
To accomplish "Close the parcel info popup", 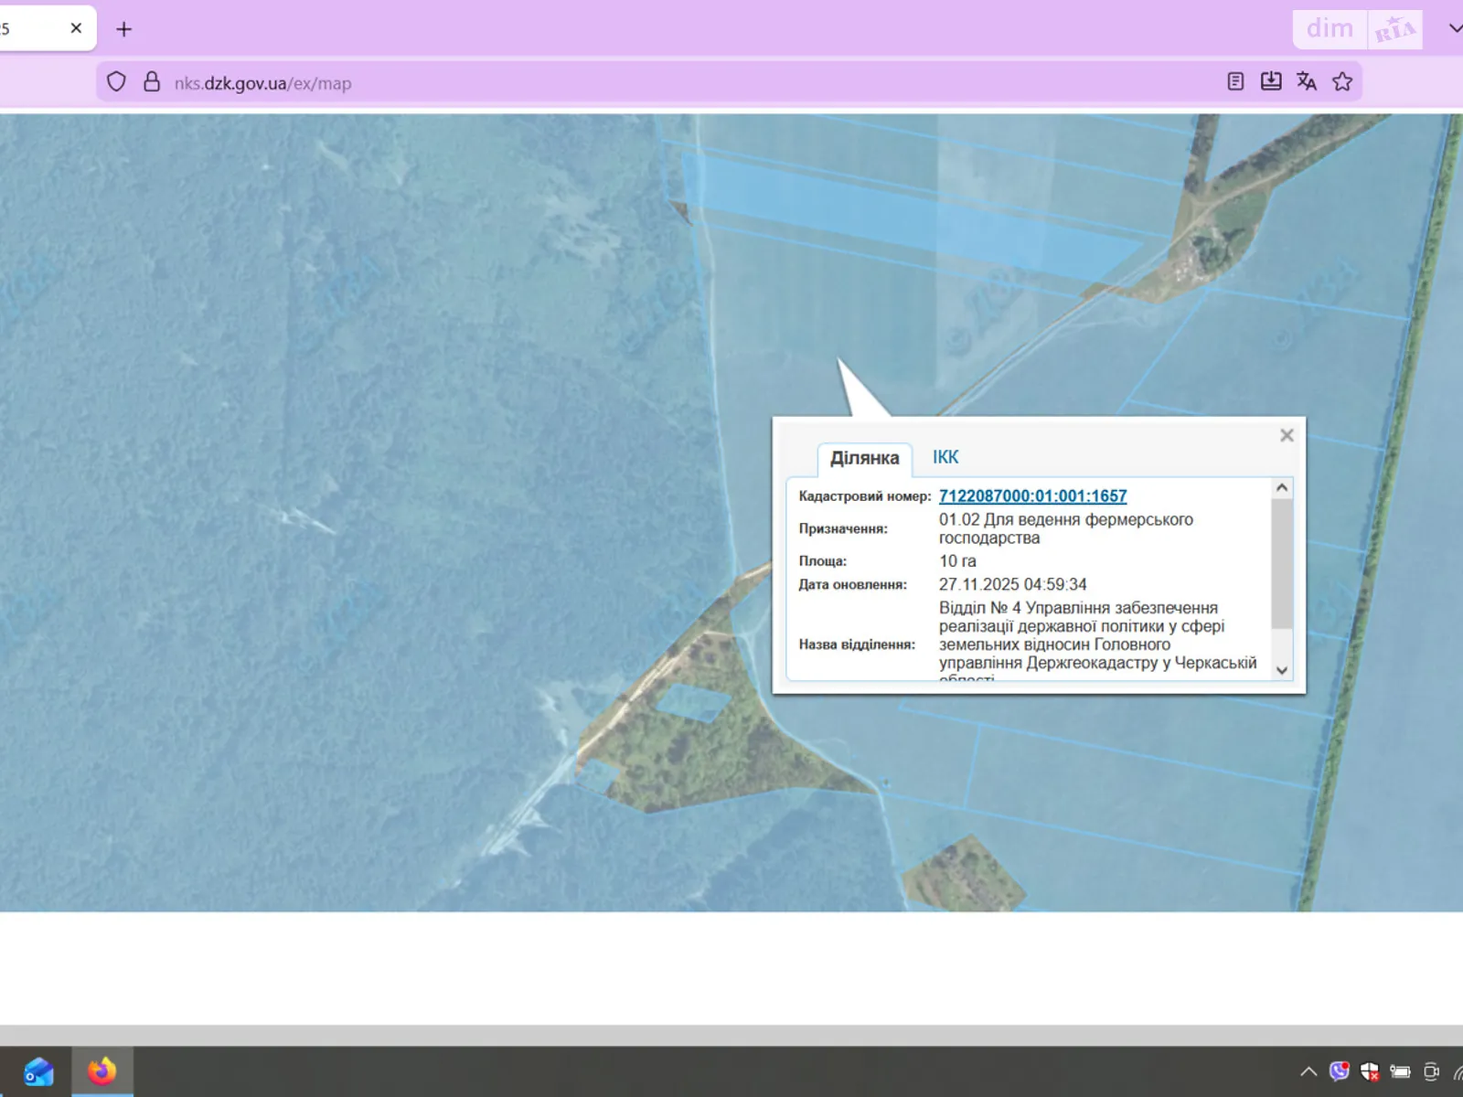I will (x=1287, y=435).
